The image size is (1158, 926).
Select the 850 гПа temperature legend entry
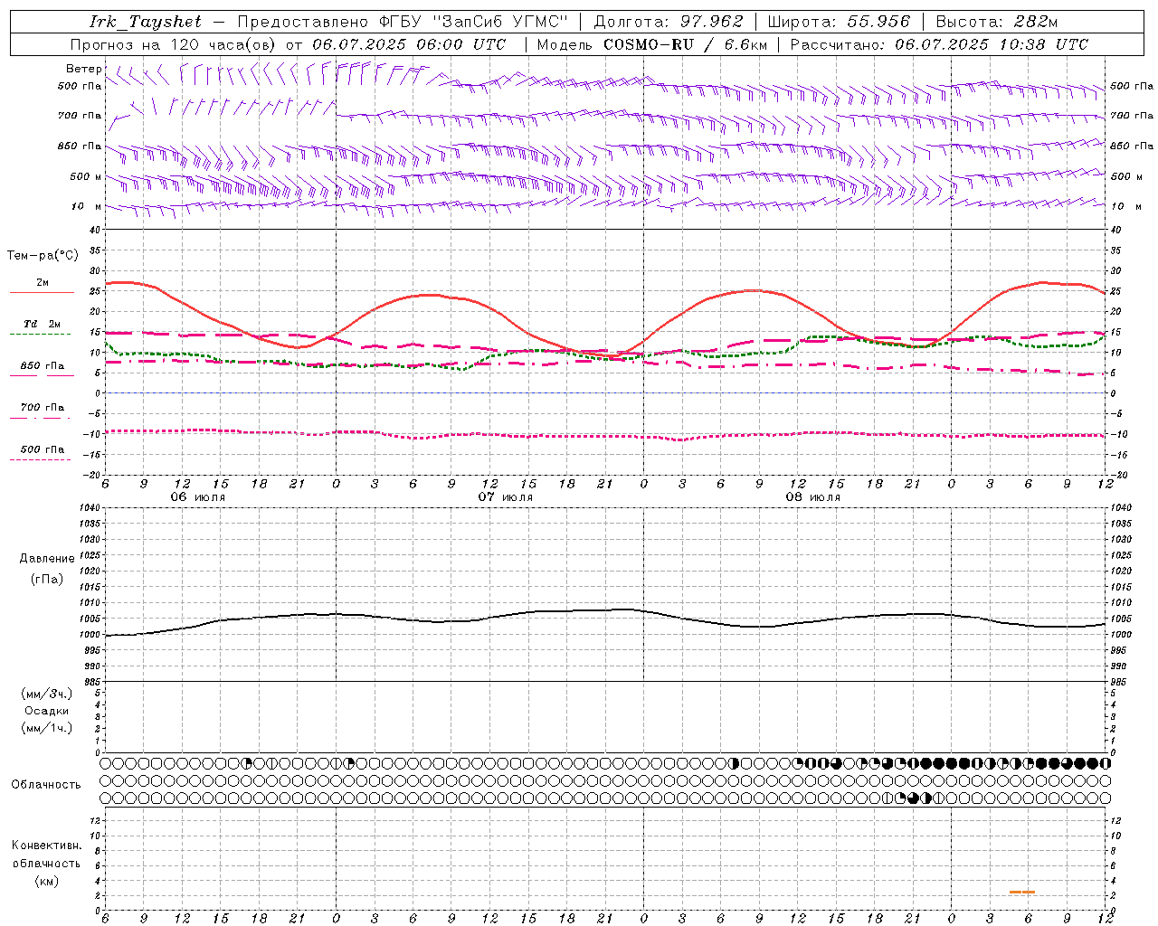[x=43, y=366]
